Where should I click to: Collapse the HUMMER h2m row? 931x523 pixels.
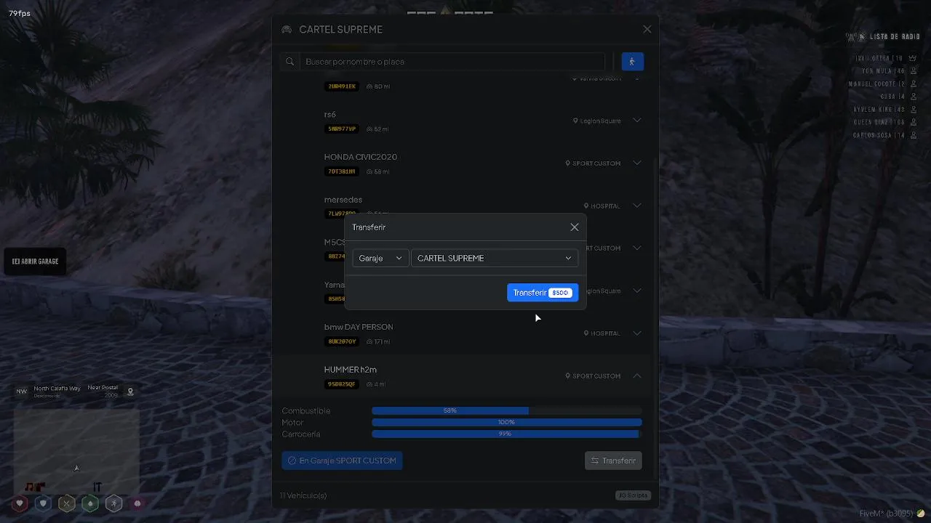click(636, 376)
